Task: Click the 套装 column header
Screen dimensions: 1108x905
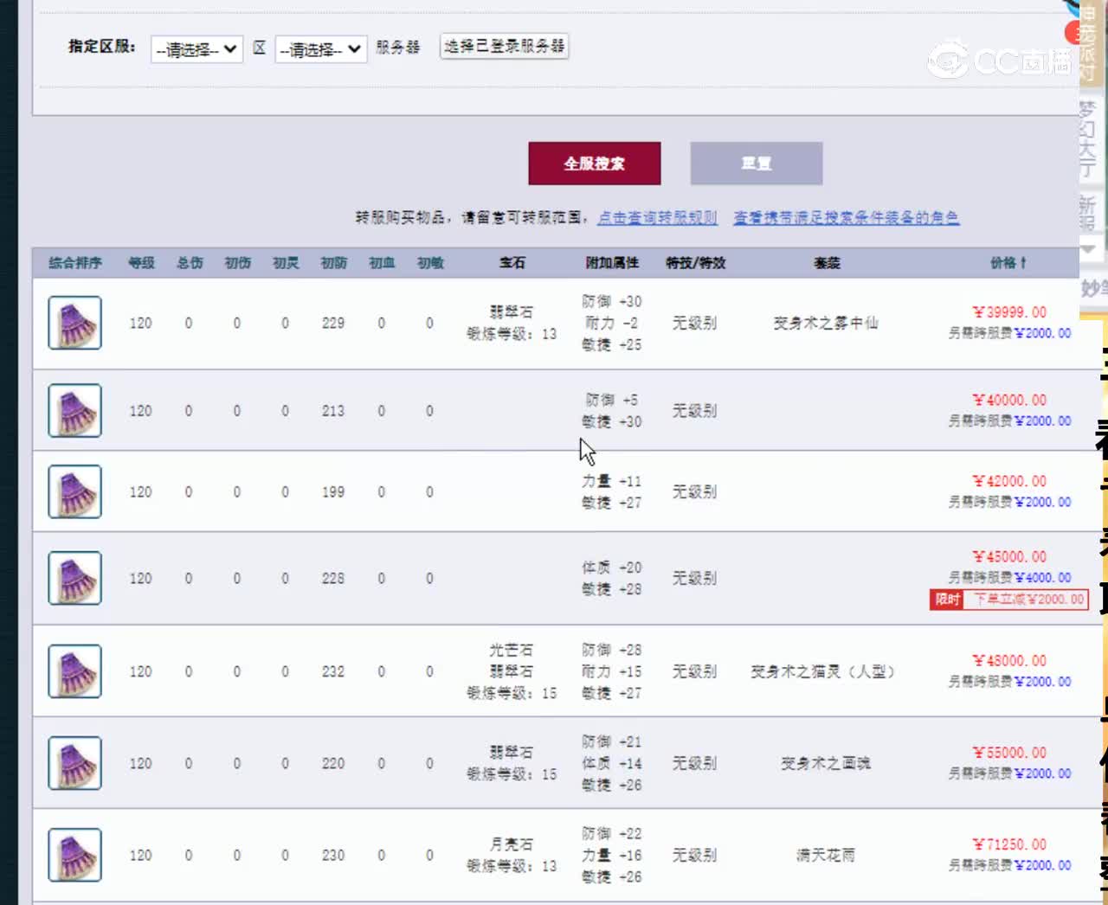Action: tap(827, 263)
